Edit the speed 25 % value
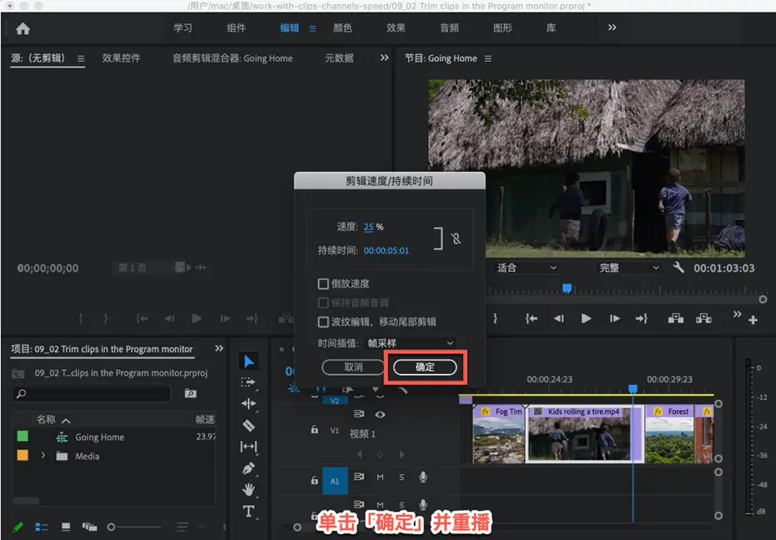The height and width of the screenshot is (540, 776). pyautogui.click(x=369, y=227)
